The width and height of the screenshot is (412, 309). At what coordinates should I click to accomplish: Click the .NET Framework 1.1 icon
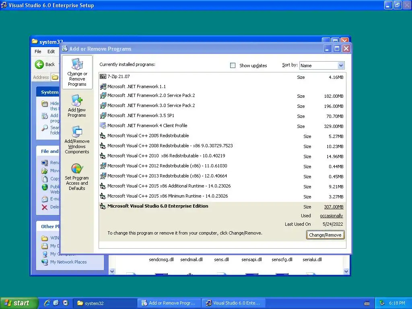(103, 87)
